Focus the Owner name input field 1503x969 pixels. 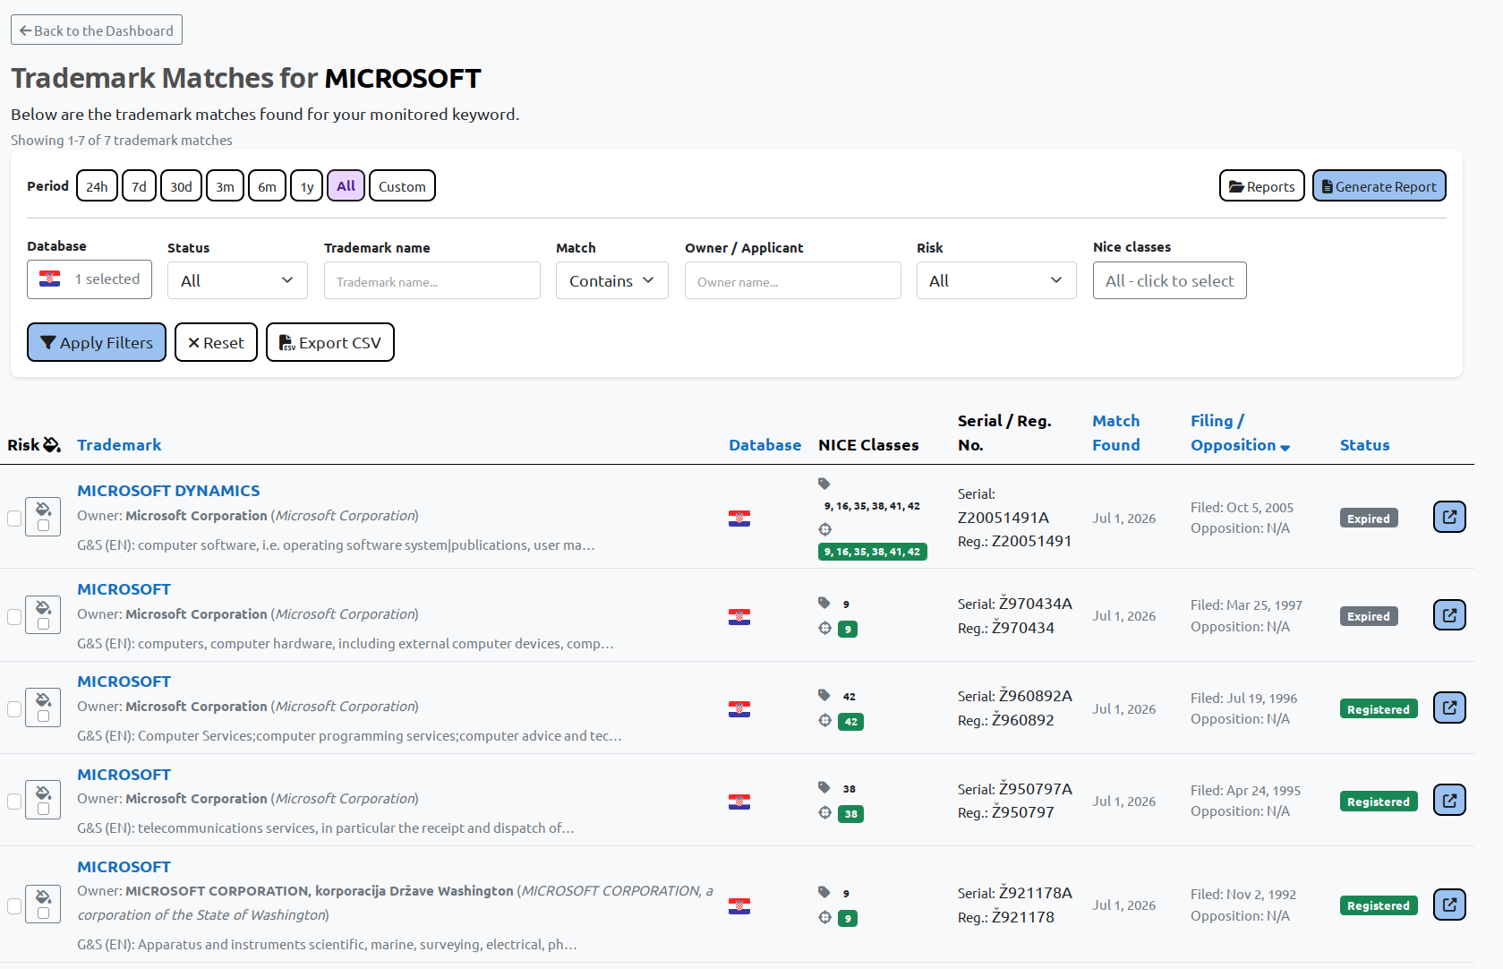[793, 280]
